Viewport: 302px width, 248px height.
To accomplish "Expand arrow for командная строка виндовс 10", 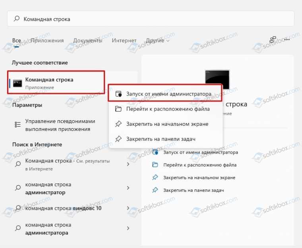I will 128,208.
